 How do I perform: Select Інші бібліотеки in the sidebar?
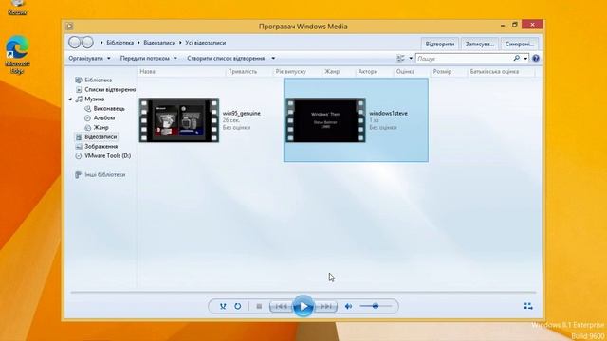pos(104,174)
